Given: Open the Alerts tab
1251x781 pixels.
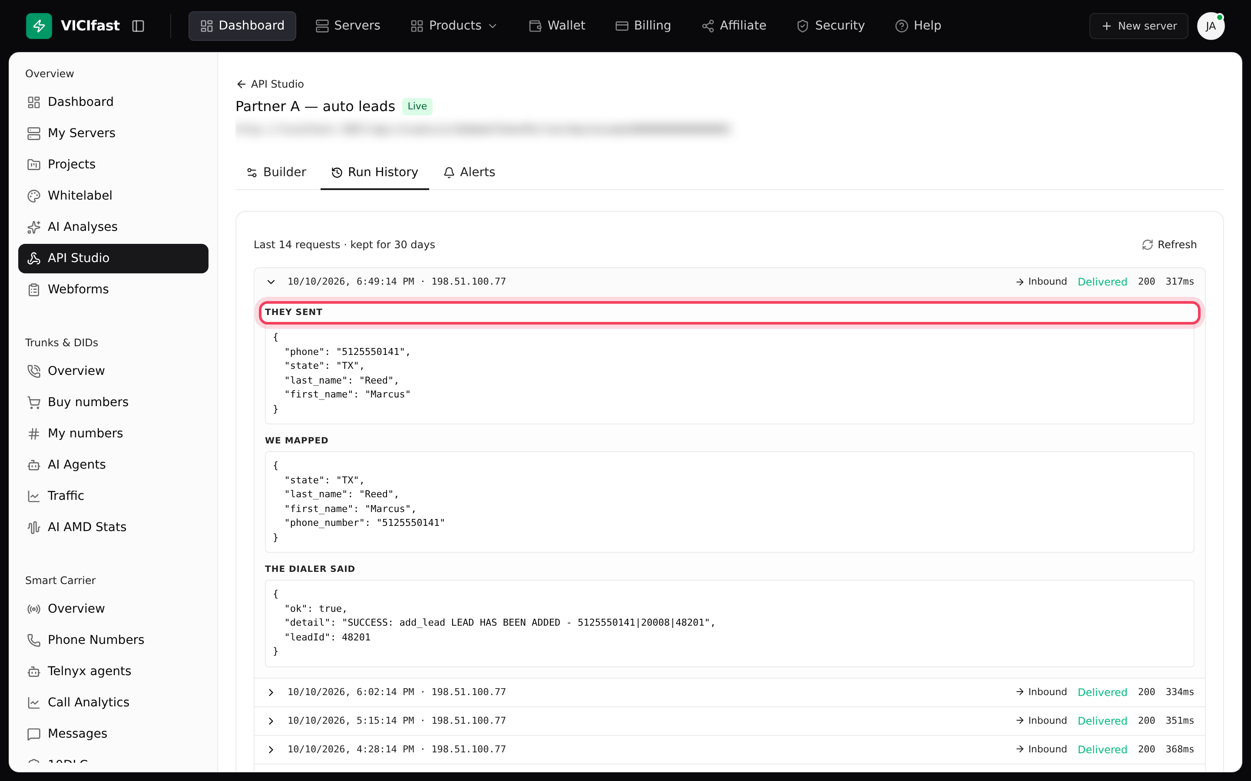Looking at the screenshot, I should 470,172.
